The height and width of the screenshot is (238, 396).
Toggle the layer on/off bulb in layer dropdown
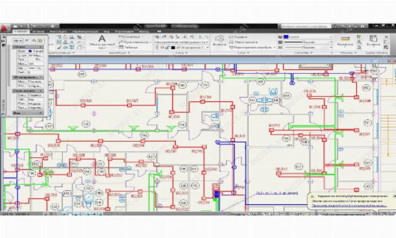[157, 47]
